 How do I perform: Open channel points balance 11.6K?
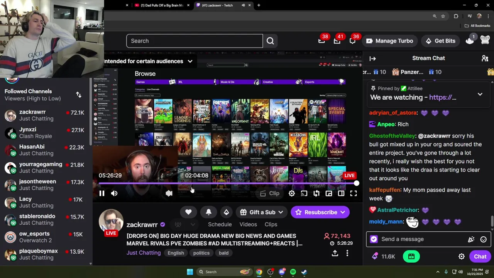[x=384, y=256]
